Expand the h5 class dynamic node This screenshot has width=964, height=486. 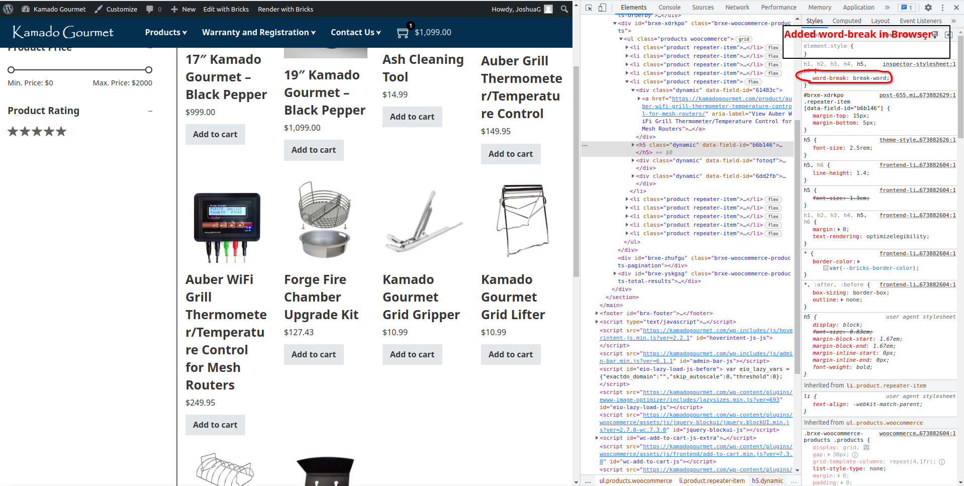[633, 145]
